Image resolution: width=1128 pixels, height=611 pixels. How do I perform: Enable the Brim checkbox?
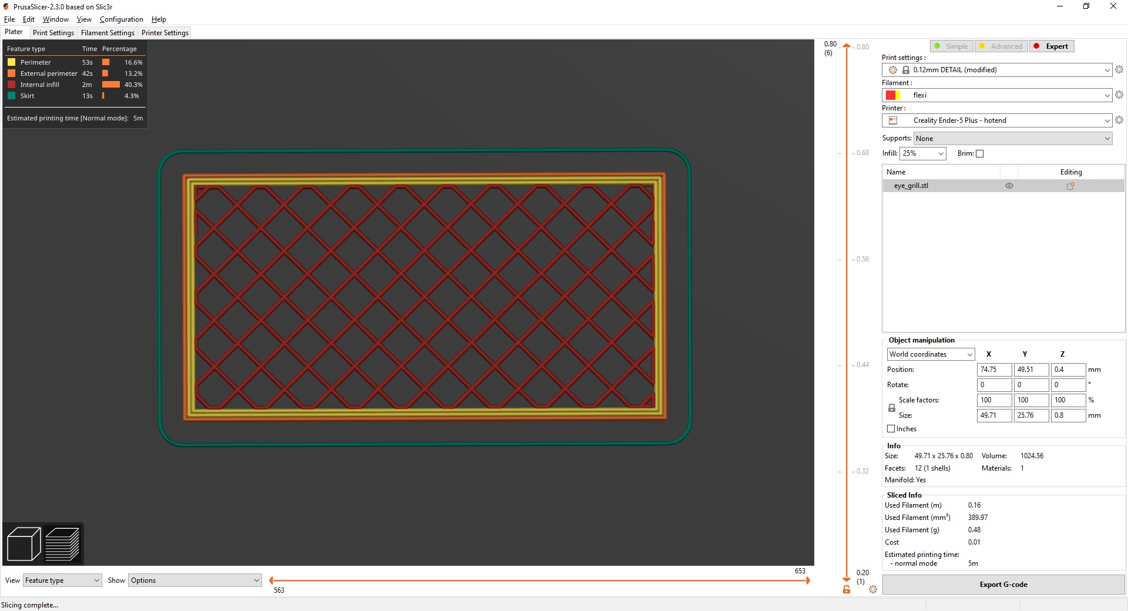coord(979,154)
